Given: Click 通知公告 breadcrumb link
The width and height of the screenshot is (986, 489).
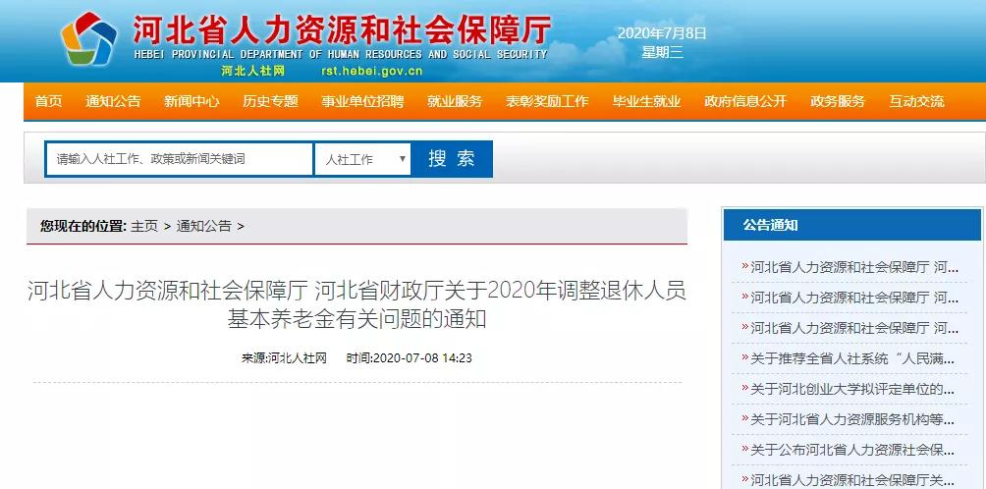Looking at the screenshot, I should click(203, 226).
